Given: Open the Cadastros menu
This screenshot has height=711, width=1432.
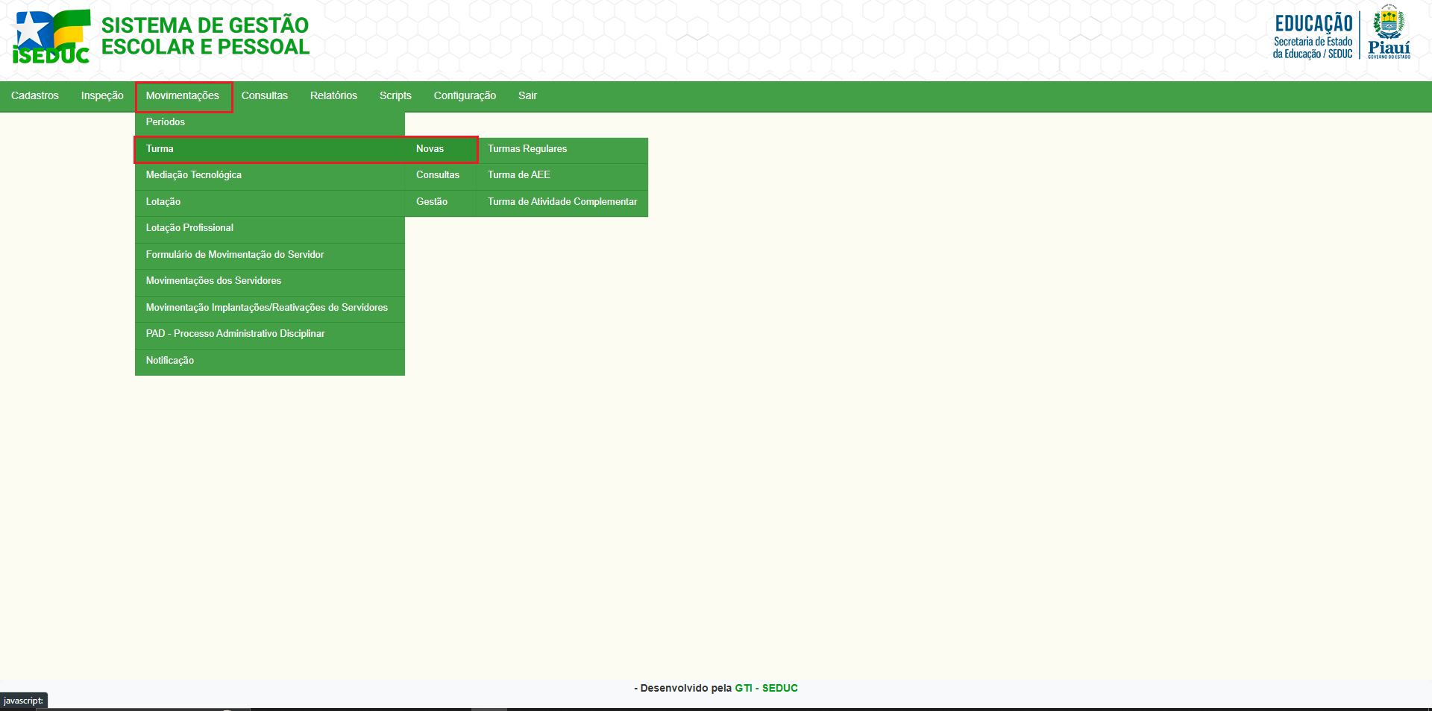Looking at the screenshot, I should [35, 95].
